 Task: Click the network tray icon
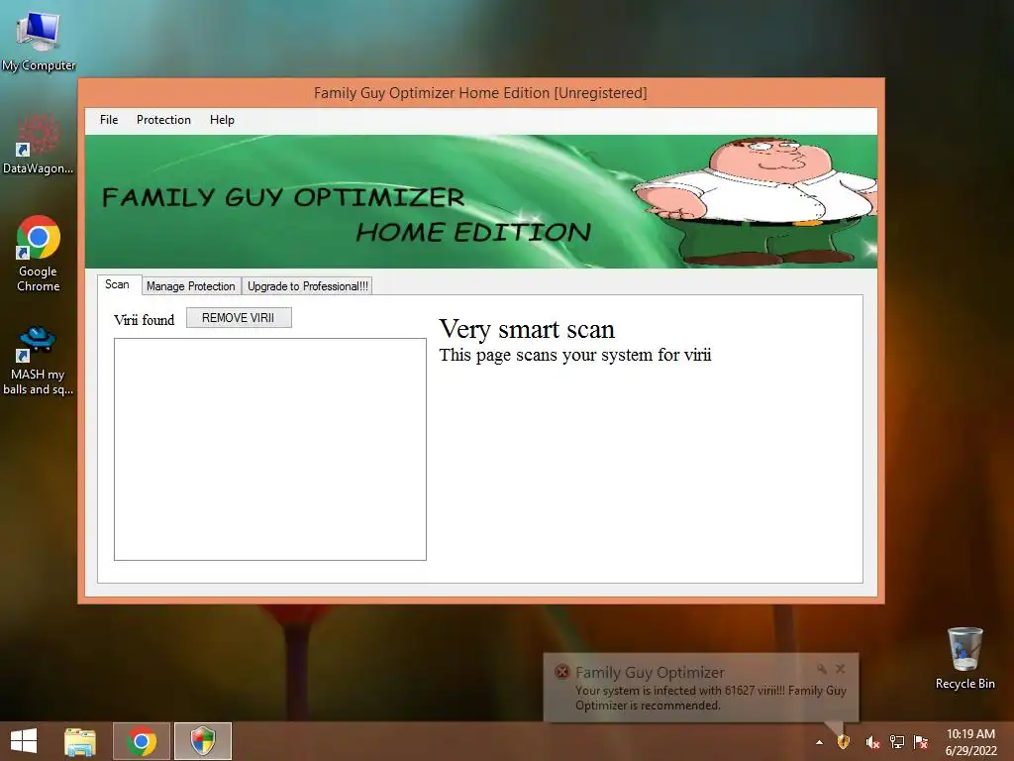[897, 742]
